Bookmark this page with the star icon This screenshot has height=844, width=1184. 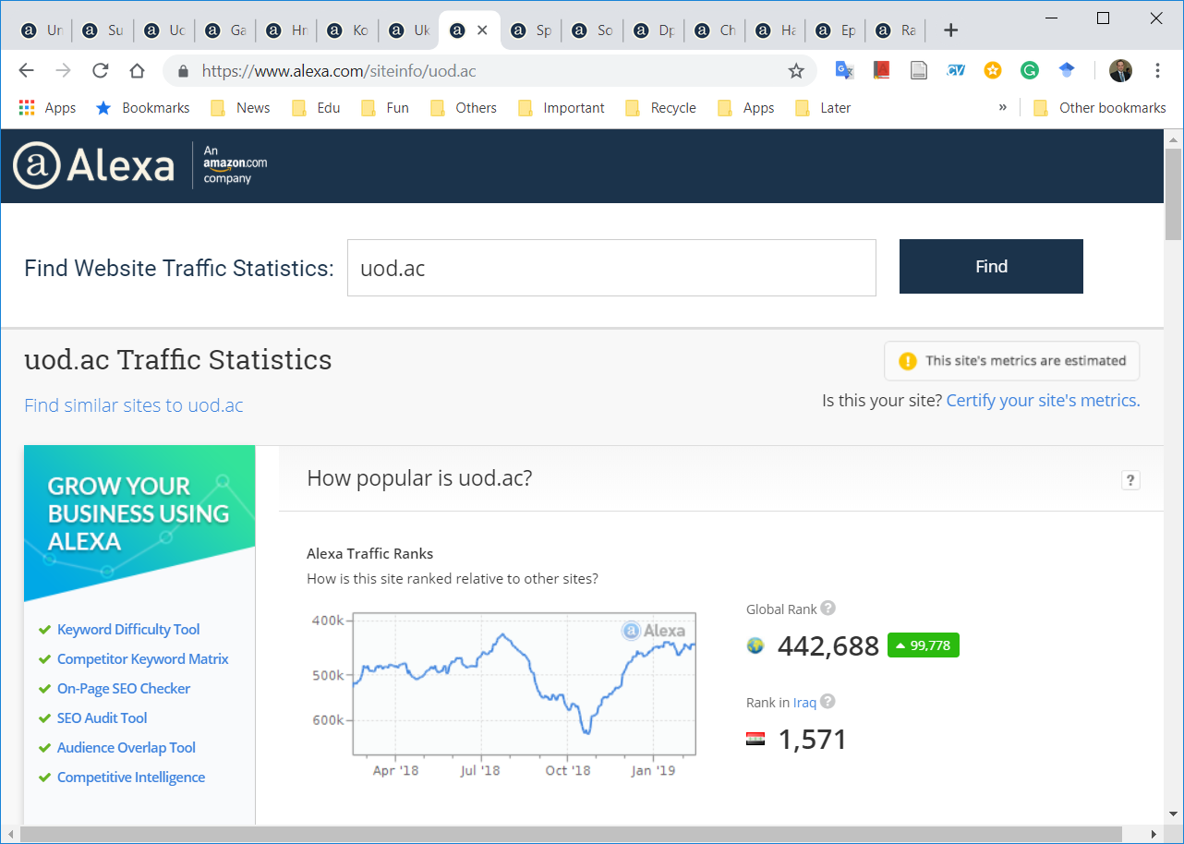(x=796, y=71)
